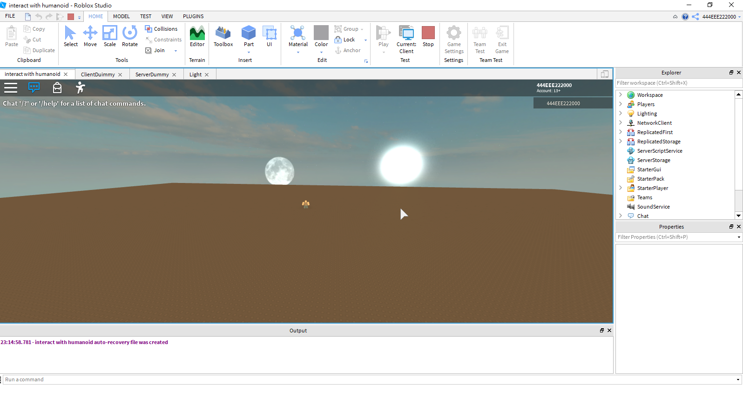The width and height of the screenshot is (743, 399).
Task: Insert a new Part
Action: (249, 36)
